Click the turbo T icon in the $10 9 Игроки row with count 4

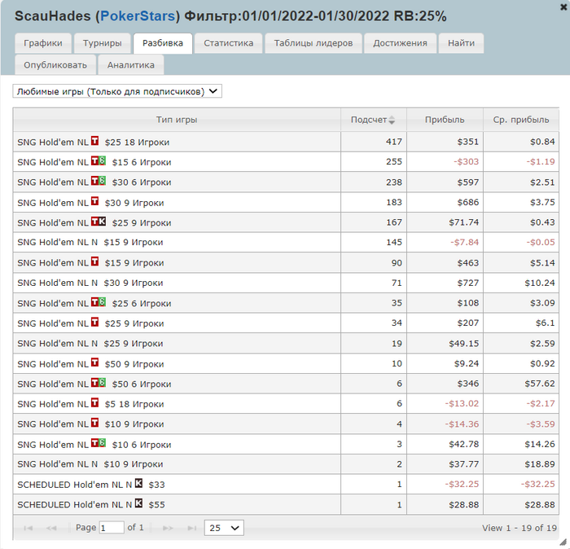pos(94,423)
